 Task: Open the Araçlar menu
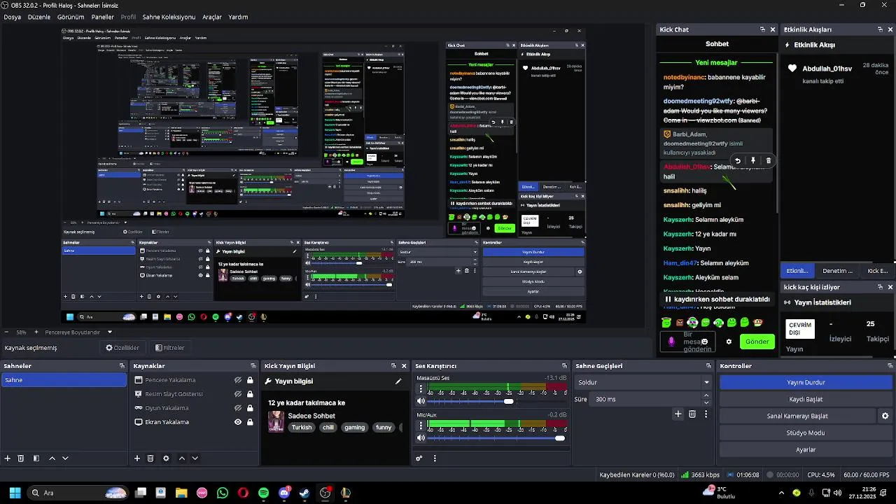click(x=212, y=17)
